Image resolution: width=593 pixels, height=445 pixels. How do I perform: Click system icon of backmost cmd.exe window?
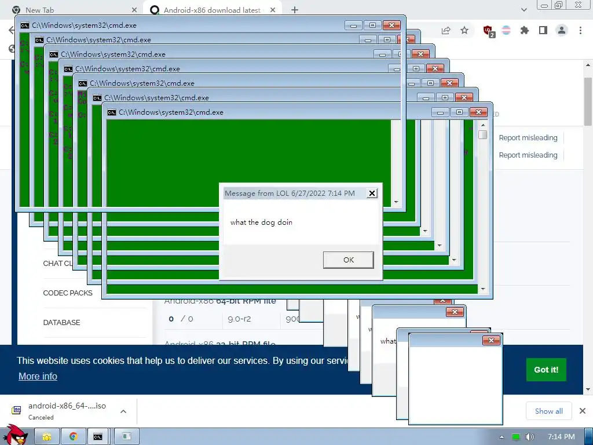(24, 25)
